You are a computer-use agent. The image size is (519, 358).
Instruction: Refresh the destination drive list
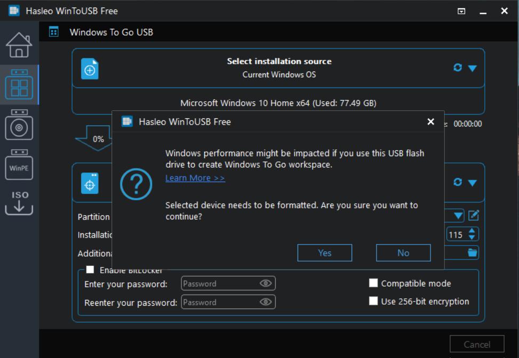457,182
